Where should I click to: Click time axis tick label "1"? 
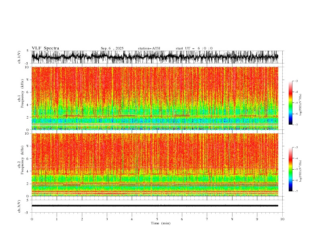tap(57, 219)
